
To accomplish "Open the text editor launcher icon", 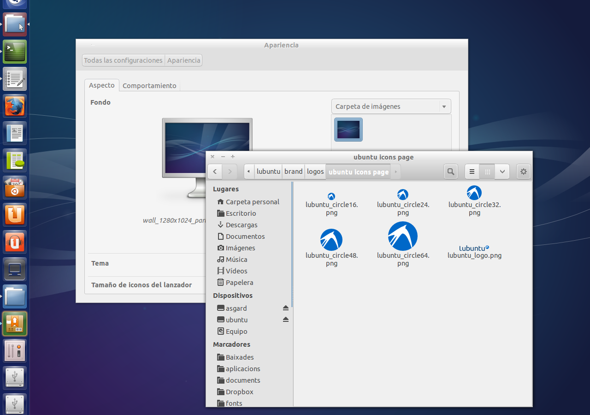I will coord(15,79).
